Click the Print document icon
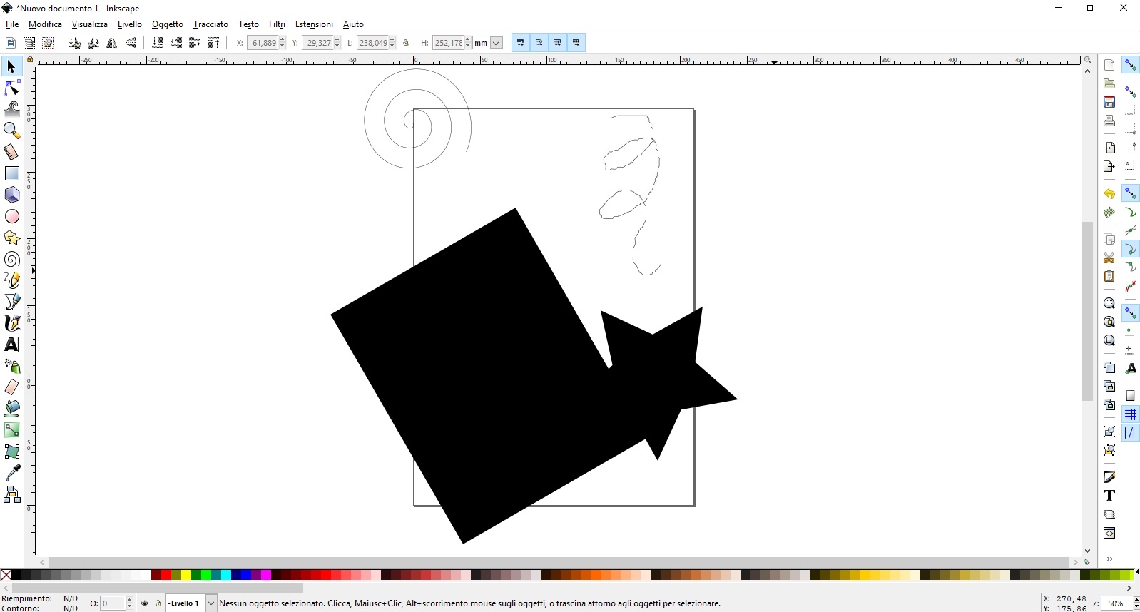The width and height of the screenshot is (1140, 612). pyautogui.click(x=1109, y=121)
